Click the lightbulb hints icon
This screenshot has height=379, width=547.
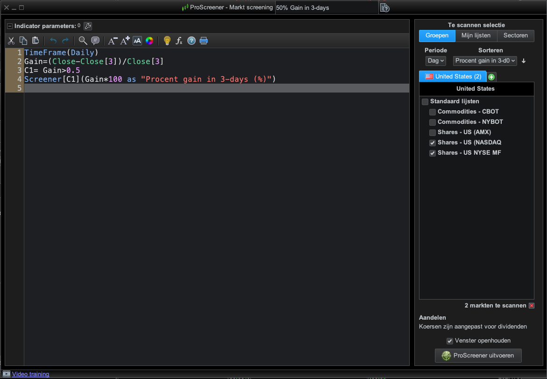coord(167,41)
